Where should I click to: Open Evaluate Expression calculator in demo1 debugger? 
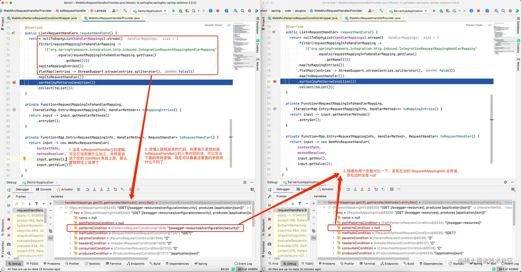pyautogui.click(x=131, y=189)
